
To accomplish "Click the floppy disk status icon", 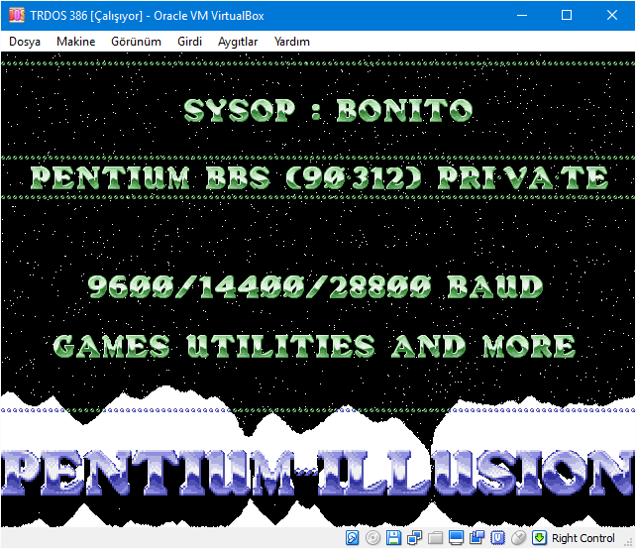I will [393, 538].
